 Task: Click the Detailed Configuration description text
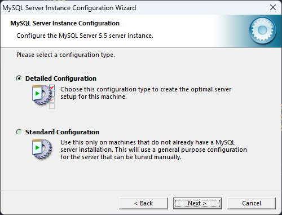146,93
